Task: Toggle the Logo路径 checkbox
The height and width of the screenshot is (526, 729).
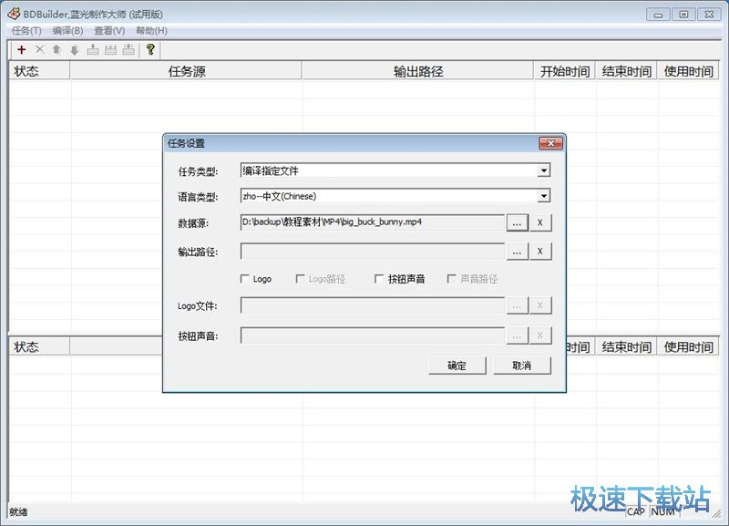Action: click(x=301, y=279)
